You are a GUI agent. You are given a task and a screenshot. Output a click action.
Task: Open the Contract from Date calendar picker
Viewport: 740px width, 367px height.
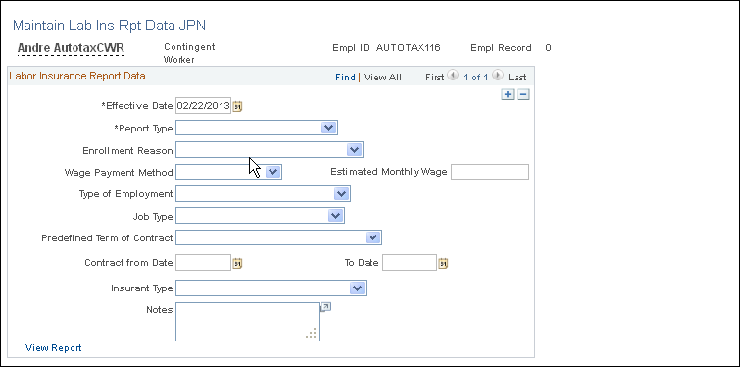(237, 263)
